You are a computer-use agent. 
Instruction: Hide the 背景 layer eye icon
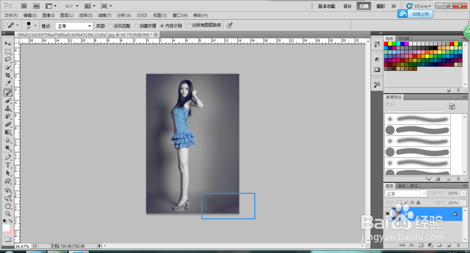(388, 214)
